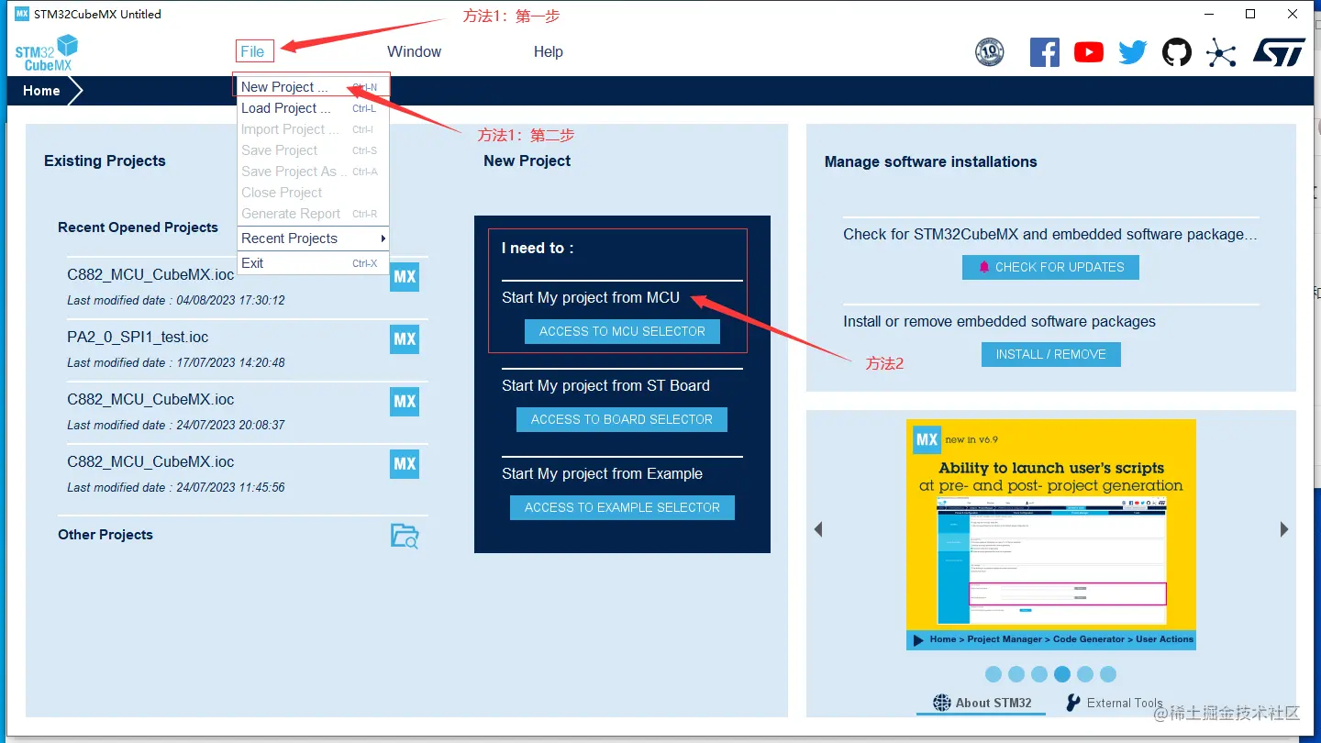Switch to External Tools tab
This screenshot has height=743, width=1321.
point(1114,704)
